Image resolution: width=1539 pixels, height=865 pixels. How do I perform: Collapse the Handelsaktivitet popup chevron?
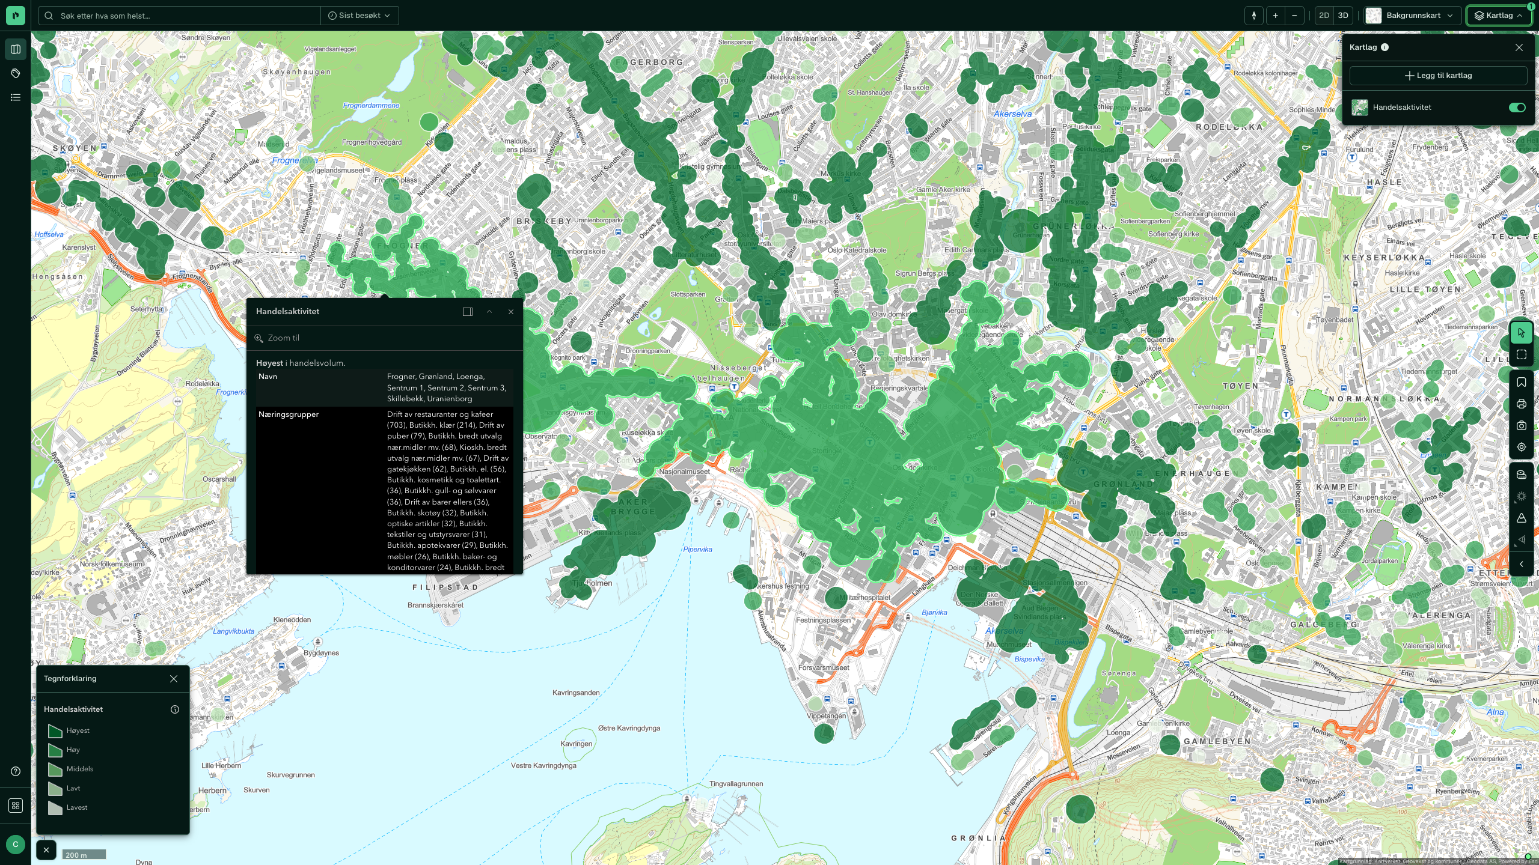tap(489, 312)
